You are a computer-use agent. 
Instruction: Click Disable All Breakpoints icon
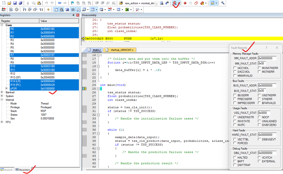click(x=196, y=3)
